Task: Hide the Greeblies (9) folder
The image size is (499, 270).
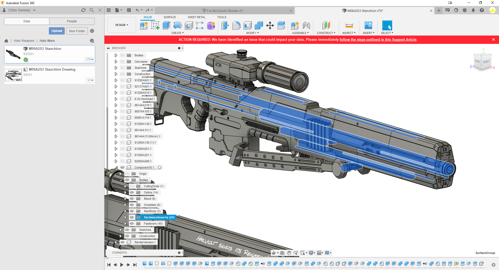Action: coord(132,205)
